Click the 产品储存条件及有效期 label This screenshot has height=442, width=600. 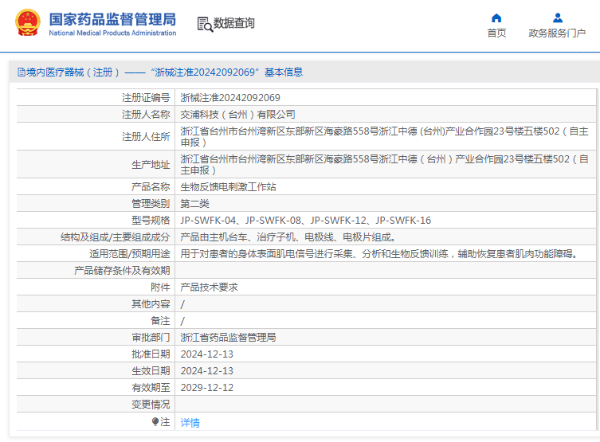click(122, 271)
